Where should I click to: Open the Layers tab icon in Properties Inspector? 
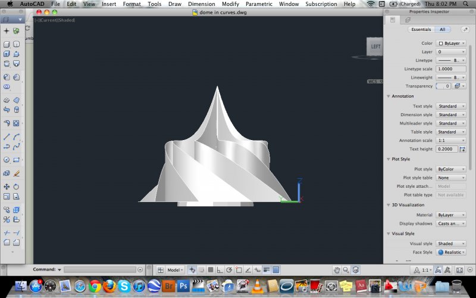click(x=408, y=20)
